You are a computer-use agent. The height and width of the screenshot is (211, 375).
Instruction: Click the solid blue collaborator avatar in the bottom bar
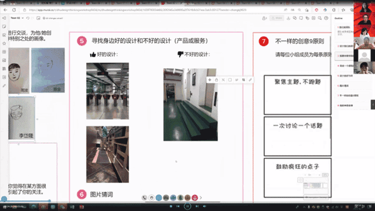tap(159, 198)
